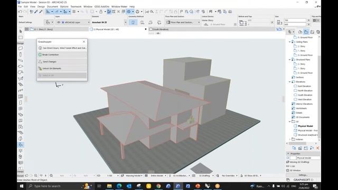Open File Explorer from the taskbar
338x190 pixels.
point(109,186)
